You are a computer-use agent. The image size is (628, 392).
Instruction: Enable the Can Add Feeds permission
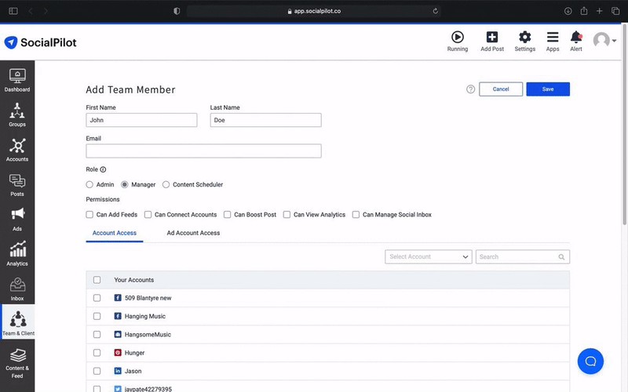(90, 215)
